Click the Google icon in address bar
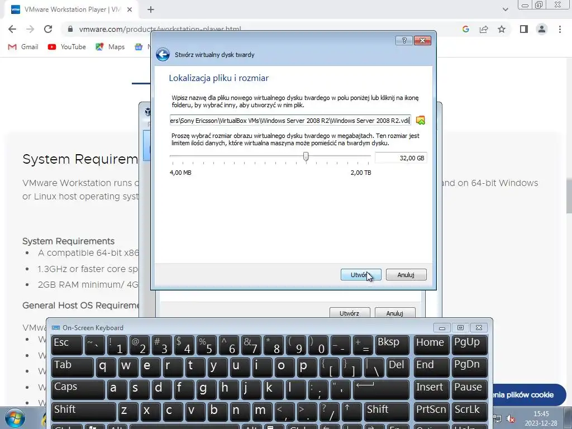The height and width of the screenshot is (429, 572). pyautogui.click(x=465, y=29)
